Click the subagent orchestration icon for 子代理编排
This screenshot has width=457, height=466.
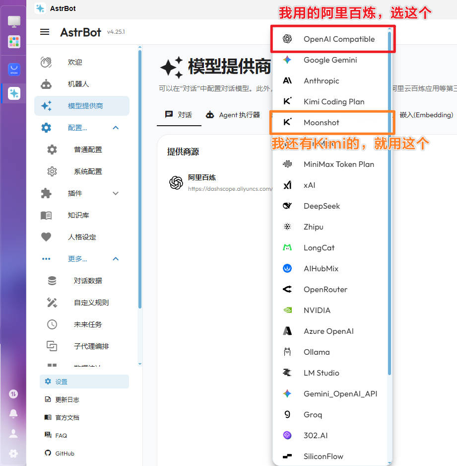point(52,346)
